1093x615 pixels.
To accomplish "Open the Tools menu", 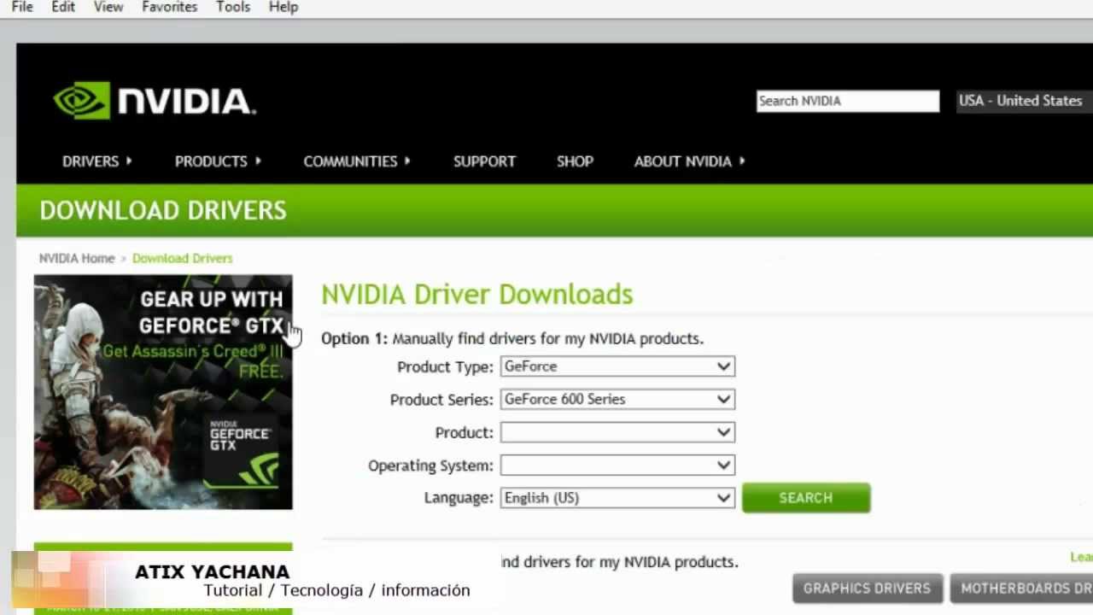I will coord(233,7).
